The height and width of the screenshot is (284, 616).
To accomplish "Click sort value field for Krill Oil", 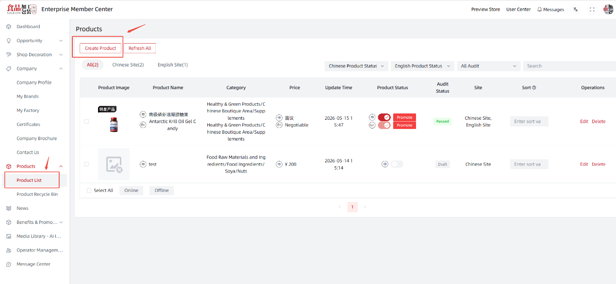I will point(529,122).
